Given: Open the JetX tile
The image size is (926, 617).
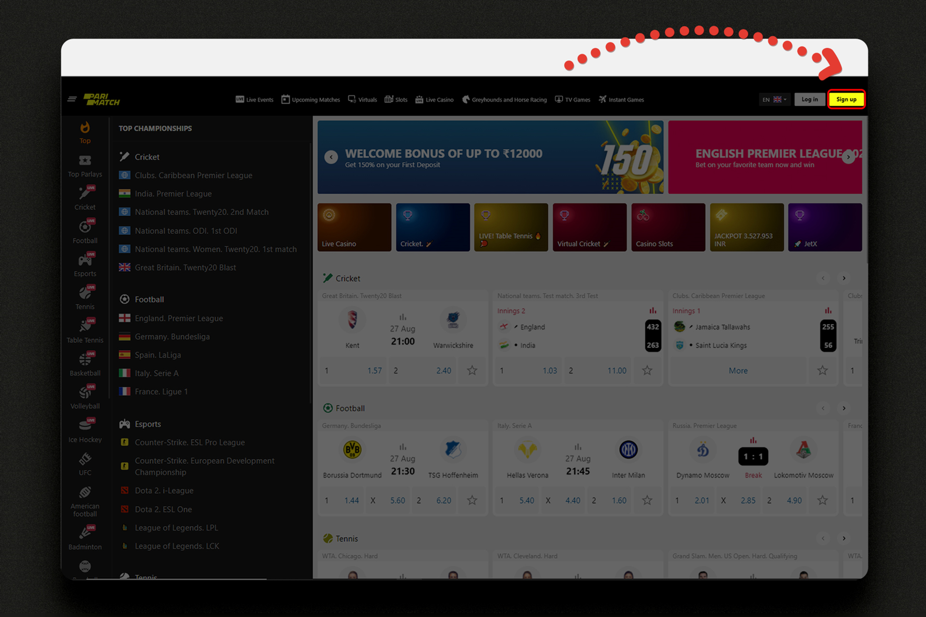Looking at the screenshot, I should pyautogui.click(x=825, y=227).
